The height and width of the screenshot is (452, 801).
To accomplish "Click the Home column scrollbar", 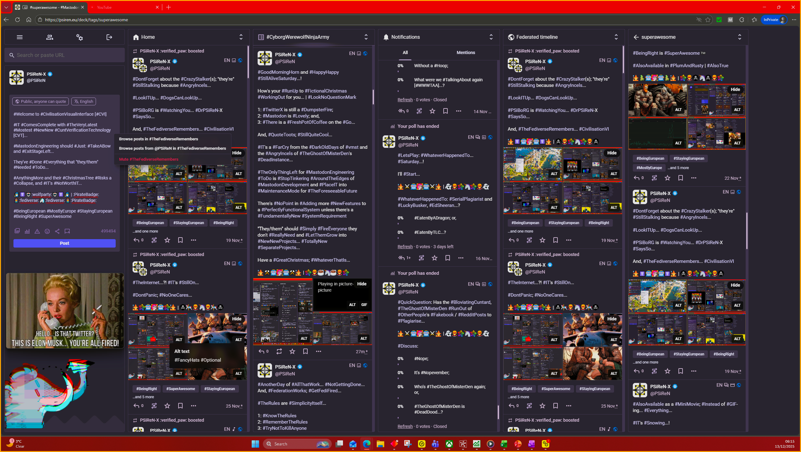I will click(248, 63).
